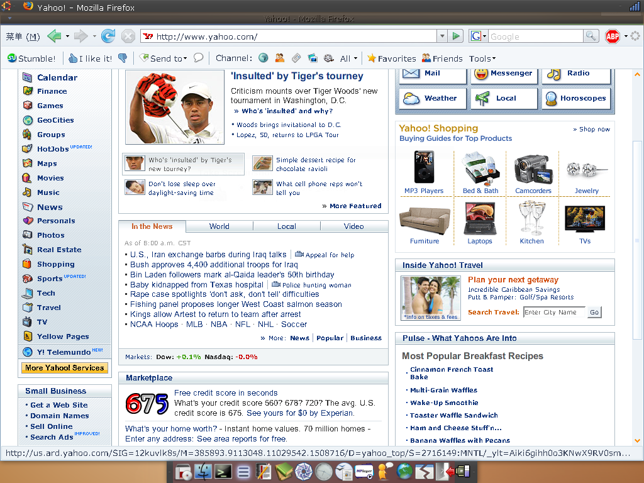Open the dropdown arrow next to the ABP icon
Image resolution: width=644 pixels, height=483 pixels.
626,36
